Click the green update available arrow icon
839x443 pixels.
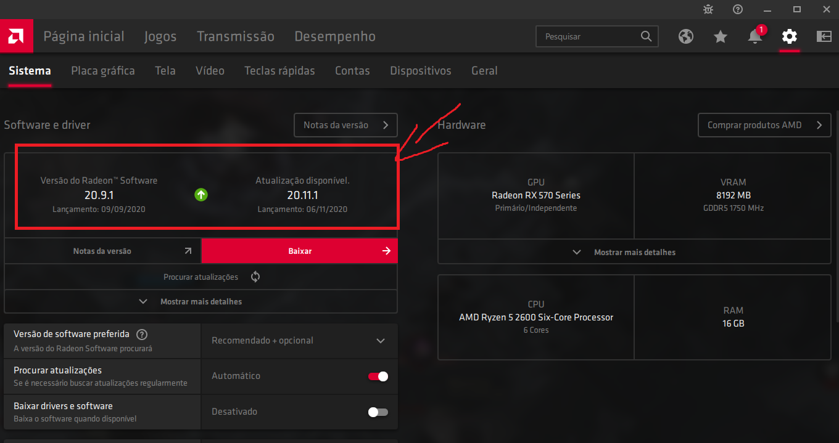pyautogui.click(x=201, y=195)
